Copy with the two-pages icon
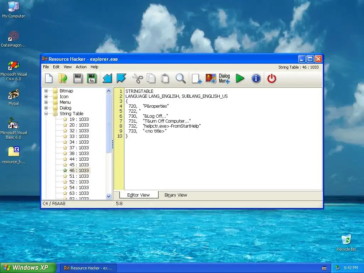This screenshot has width=364, height=273. click(151, 79)
